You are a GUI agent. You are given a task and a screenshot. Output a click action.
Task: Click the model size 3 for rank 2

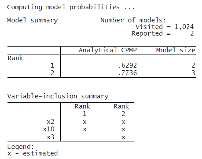click(x=194, y=73)
